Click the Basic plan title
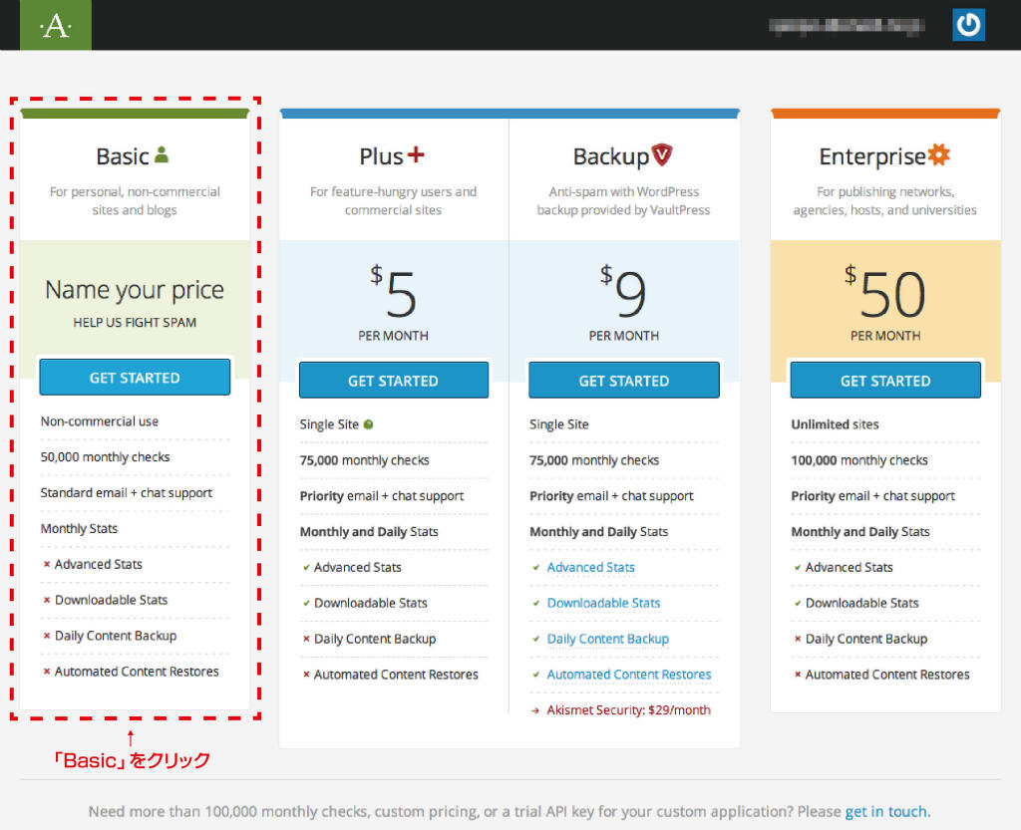 (x=123, y=156)
